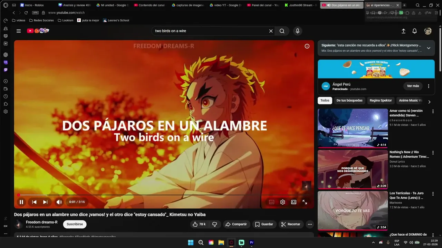
Task: Enter fullscreen mode
Action: point(305,202)
